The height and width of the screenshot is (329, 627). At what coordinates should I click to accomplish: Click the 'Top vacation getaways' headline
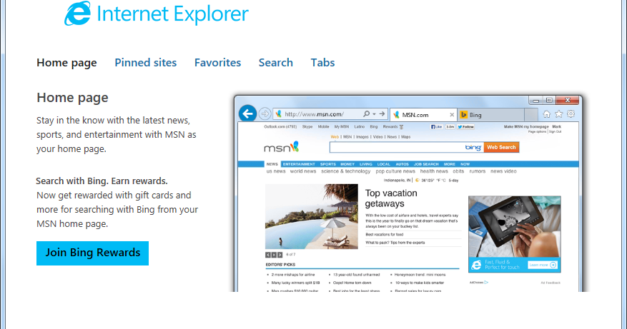[391, 198]
